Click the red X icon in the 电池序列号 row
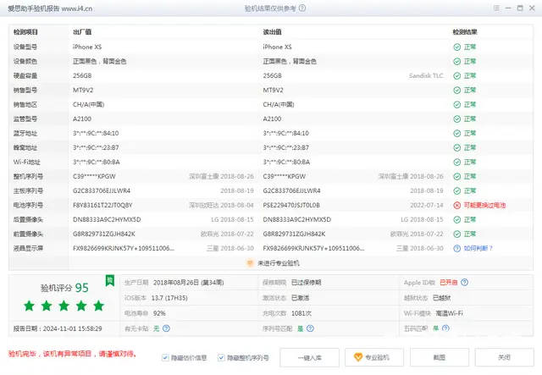The height and width of the screenshot is (375, 542). pyautogui.click(x=457, y=206)
